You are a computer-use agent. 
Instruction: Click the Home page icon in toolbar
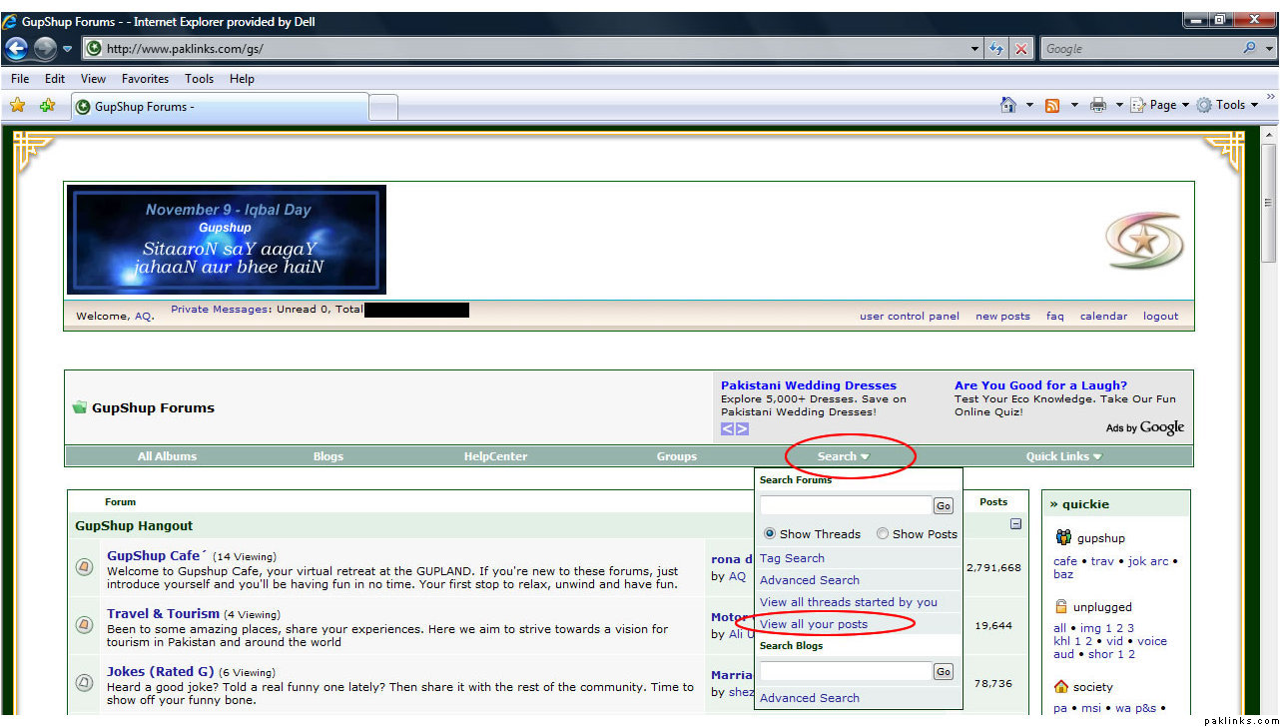[x=1008, y=105]
